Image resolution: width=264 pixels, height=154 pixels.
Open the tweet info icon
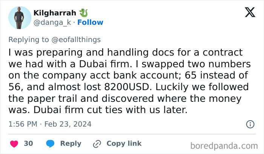tap(250, 124)
